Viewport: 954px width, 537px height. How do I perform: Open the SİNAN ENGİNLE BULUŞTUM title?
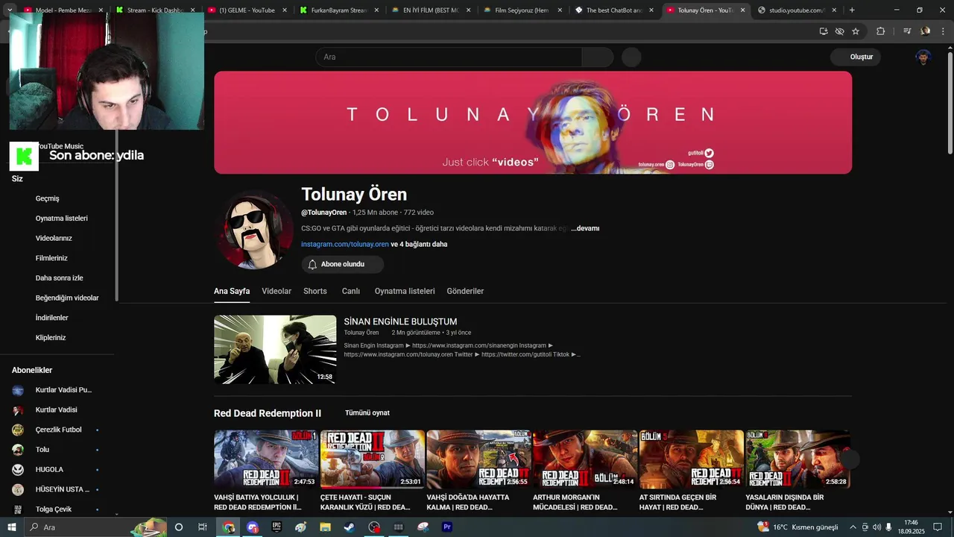point(400,321)
